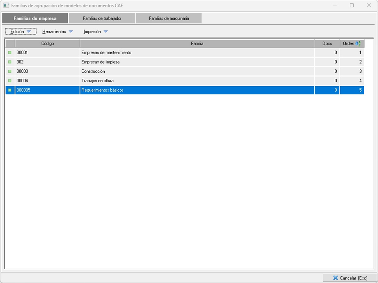
Task: Click the Docs column header
Action: pyautogui.click(x=327, y=44)
